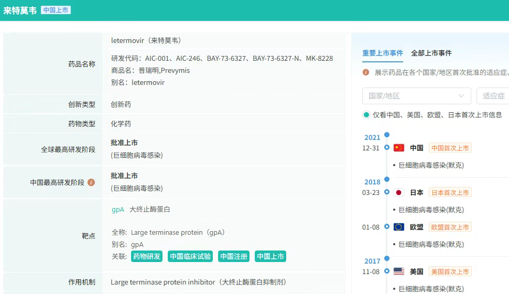The image size is (509, 294).
Task: Click the gpA target link
Action: pyautogui.click(x=118, y=209)
